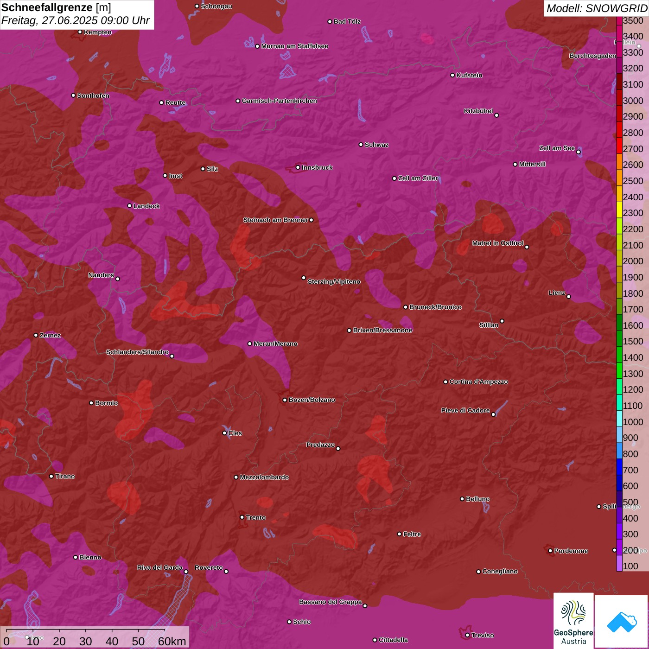
Task: Click the Mezzolombardo label
Action: click(264, 477)
